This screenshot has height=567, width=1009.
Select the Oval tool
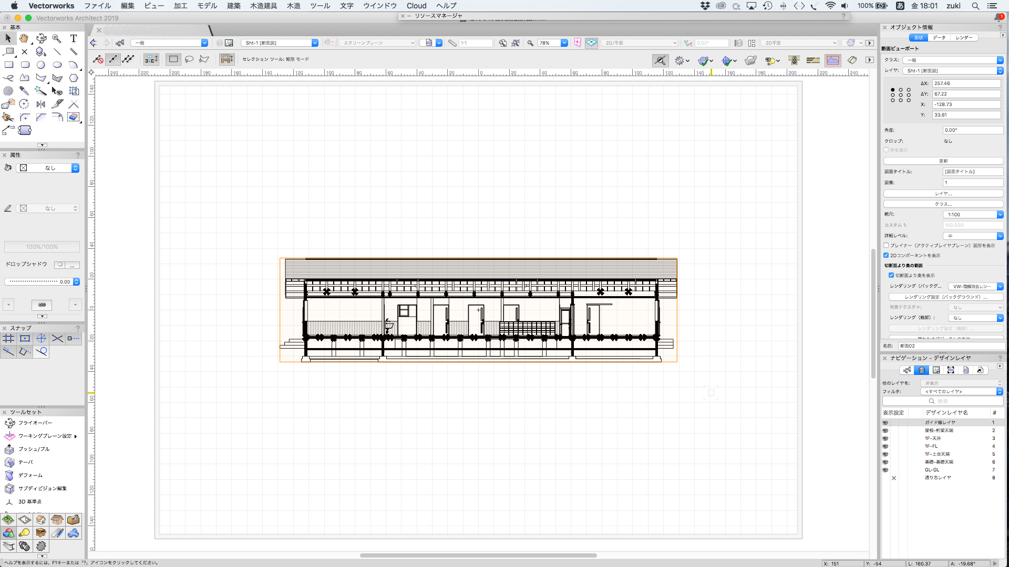(57, 65)
